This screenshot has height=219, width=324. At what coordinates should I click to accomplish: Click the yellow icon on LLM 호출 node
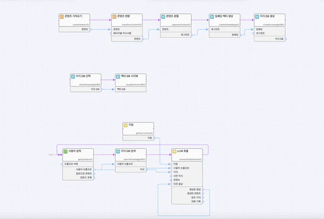pyautogui.click(x=174, y=152)
